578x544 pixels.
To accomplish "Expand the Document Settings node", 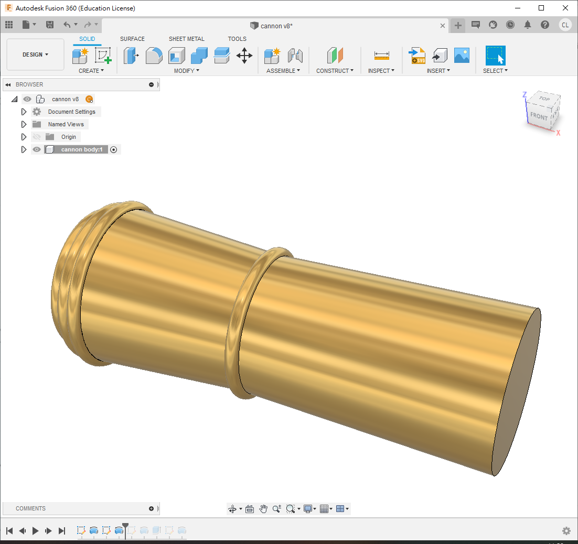I will pos(24,112).
